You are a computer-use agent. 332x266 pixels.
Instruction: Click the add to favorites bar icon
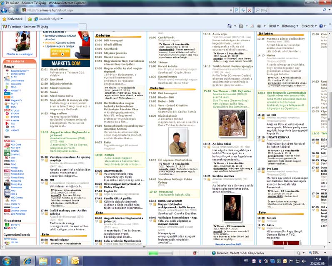[x=30, y=19]
